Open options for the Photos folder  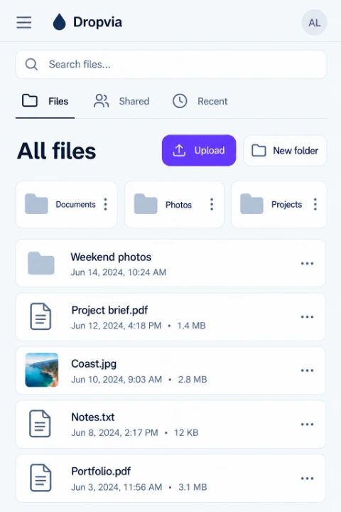[212, 204]
